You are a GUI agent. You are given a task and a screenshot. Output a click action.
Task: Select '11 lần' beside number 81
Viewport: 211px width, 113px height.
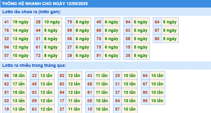point(102,92)
